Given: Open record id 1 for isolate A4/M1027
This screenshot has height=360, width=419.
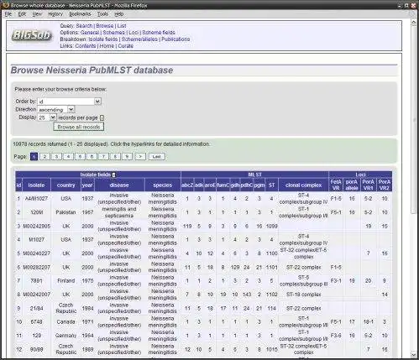Looking at the screenshot, I should (18, 199).
